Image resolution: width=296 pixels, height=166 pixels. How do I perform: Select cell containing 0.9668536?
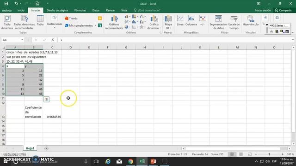(x=52, y=112)
